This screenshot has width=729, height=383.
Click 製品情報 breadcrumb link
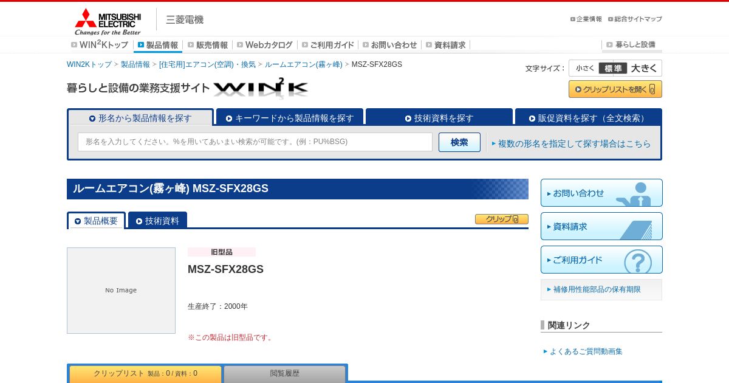[135, 64]
